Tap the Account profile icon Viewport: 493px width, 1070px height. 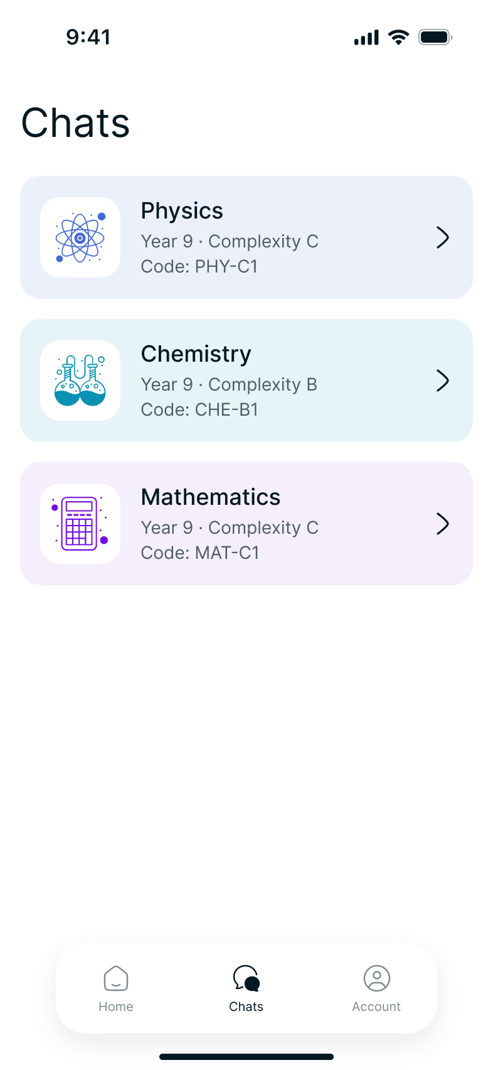coord(377,978)
